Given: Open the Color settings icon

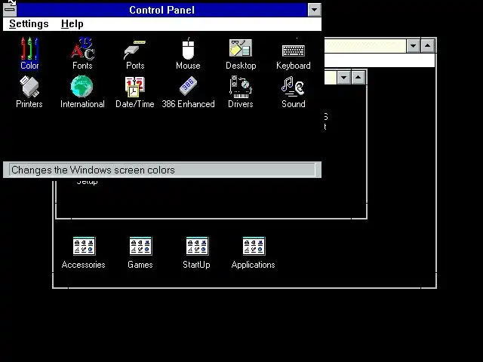Looking at the screenshot, I should tap(29, 53).
